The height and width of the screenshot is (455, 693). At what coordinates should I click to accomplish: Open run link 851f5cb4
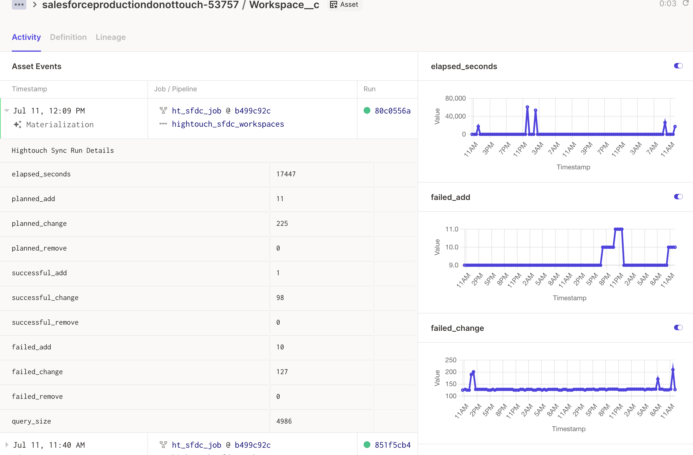coord(393,445)
